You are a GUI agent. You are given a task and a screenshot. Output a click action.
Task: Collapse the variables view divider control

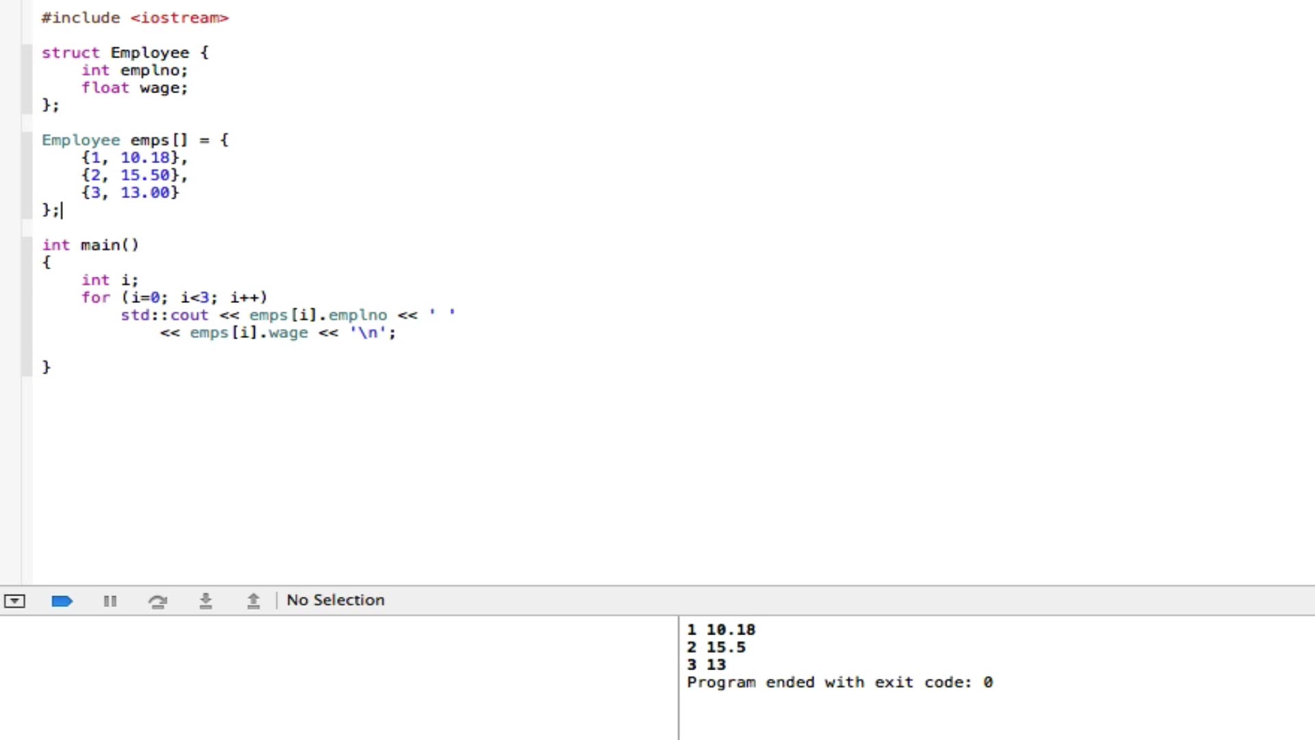click(x=678, y=678)
